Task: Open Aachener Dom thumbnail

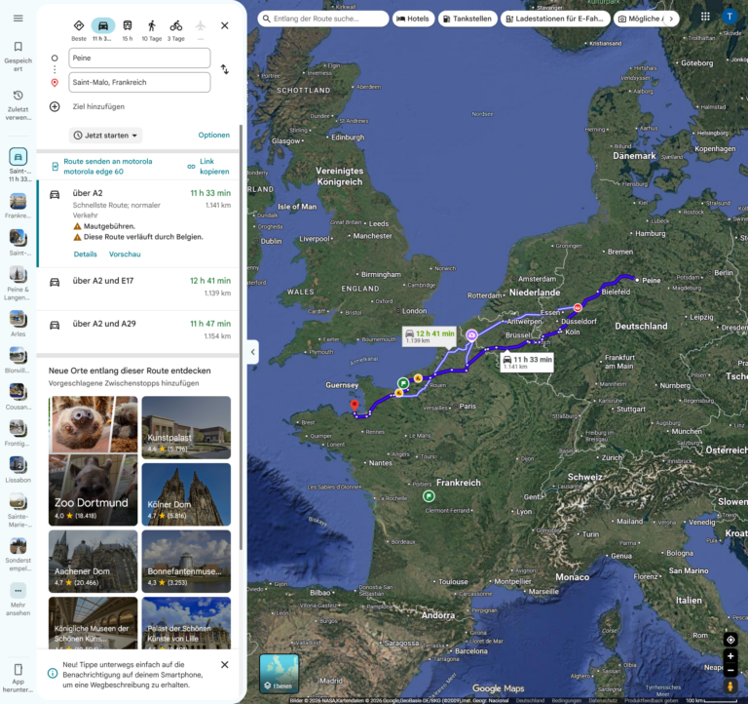Action: tap(93, 562)
